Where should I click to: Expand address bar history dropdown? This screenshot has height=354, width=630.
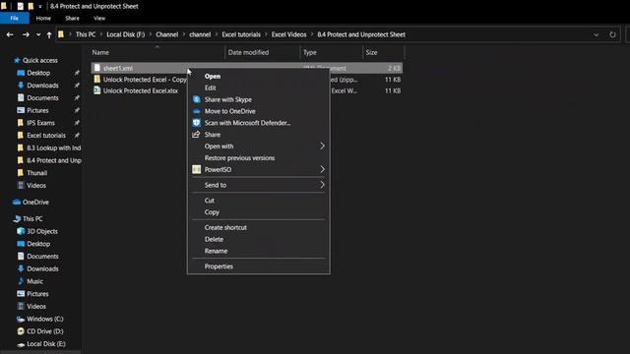coord(597,35)
